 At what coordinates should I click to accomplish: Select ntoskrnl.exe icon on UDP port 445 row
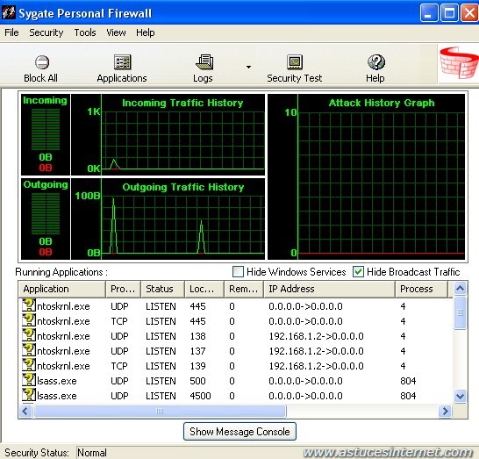[x=29, y=305]
